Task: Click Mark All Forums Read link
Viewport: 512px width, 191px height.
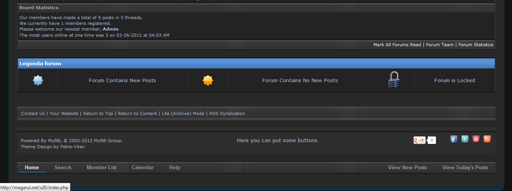Action: click(397, 45)
